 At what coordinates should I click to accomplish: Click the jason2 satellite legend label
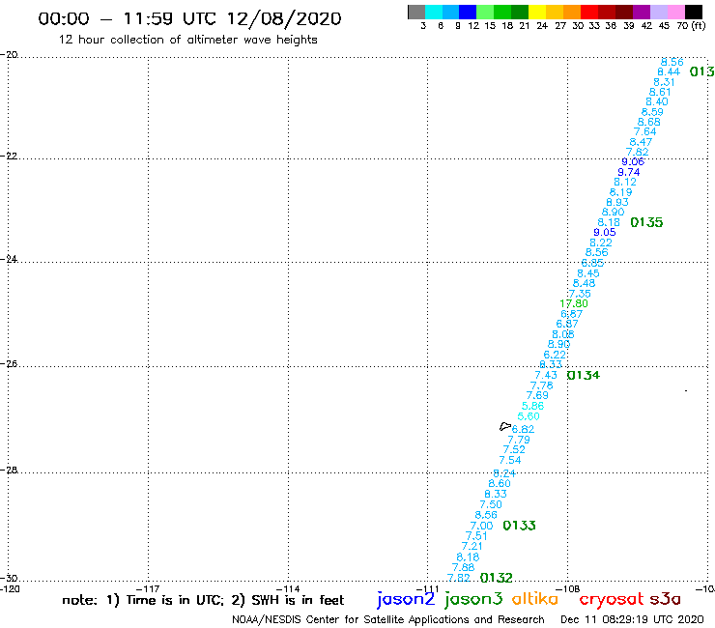(406, 599)
